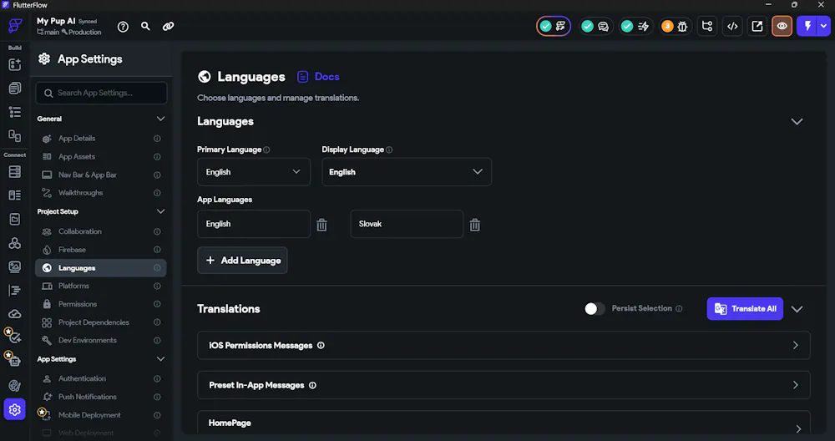Open the View Code icon
Image resolution: width=835 pixels, height=441 pixels.
pyautogui.click(x=733, y=26)
